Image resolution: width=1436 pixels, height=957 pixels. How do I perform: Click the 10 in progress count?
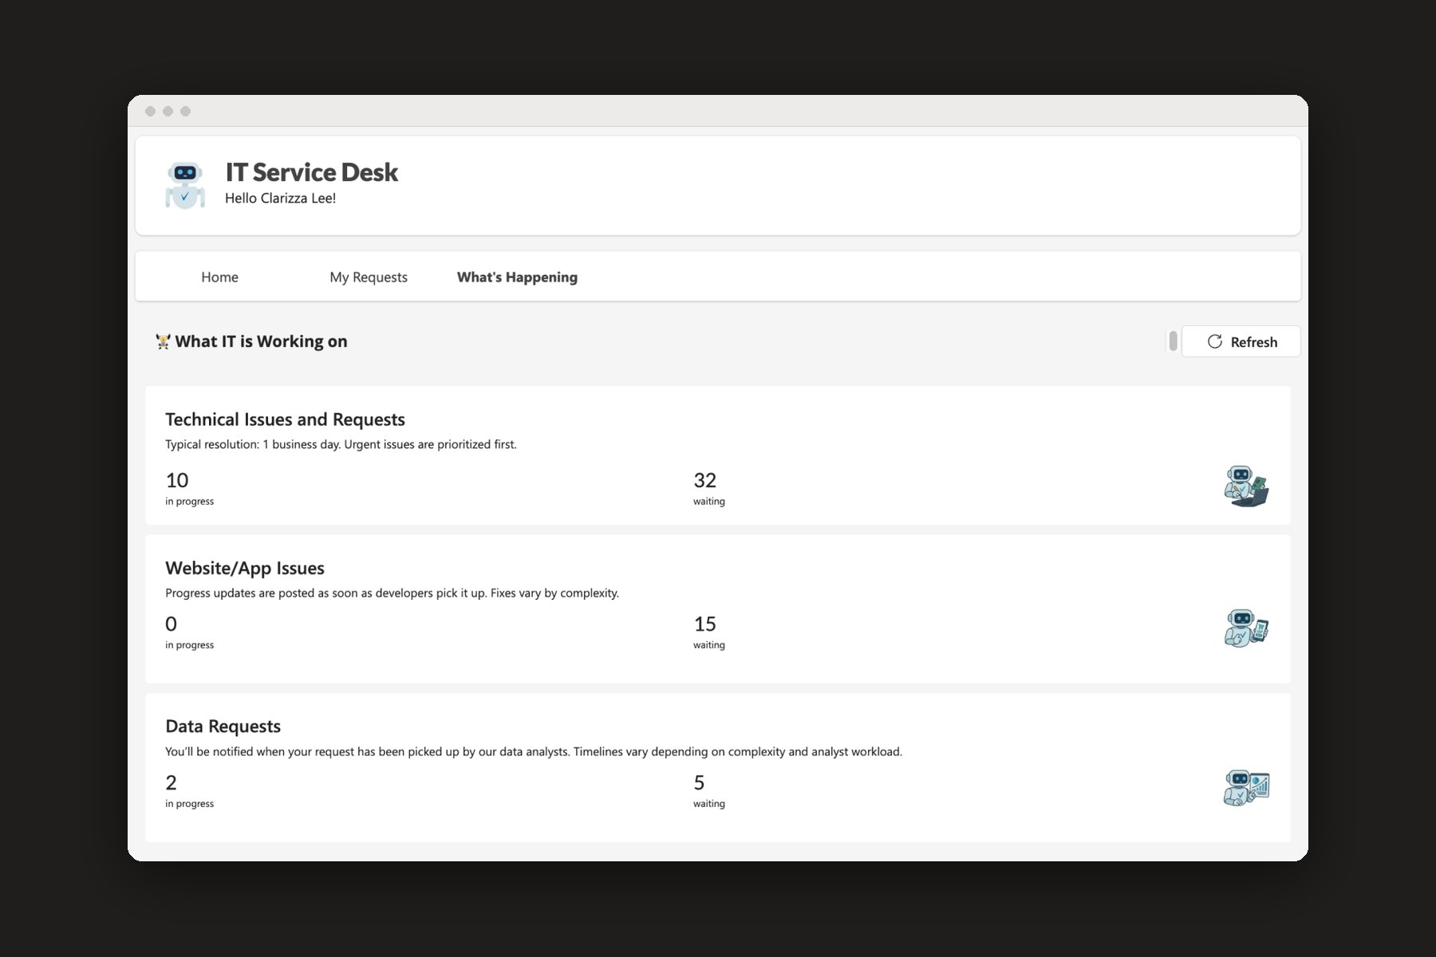(177, 480)
